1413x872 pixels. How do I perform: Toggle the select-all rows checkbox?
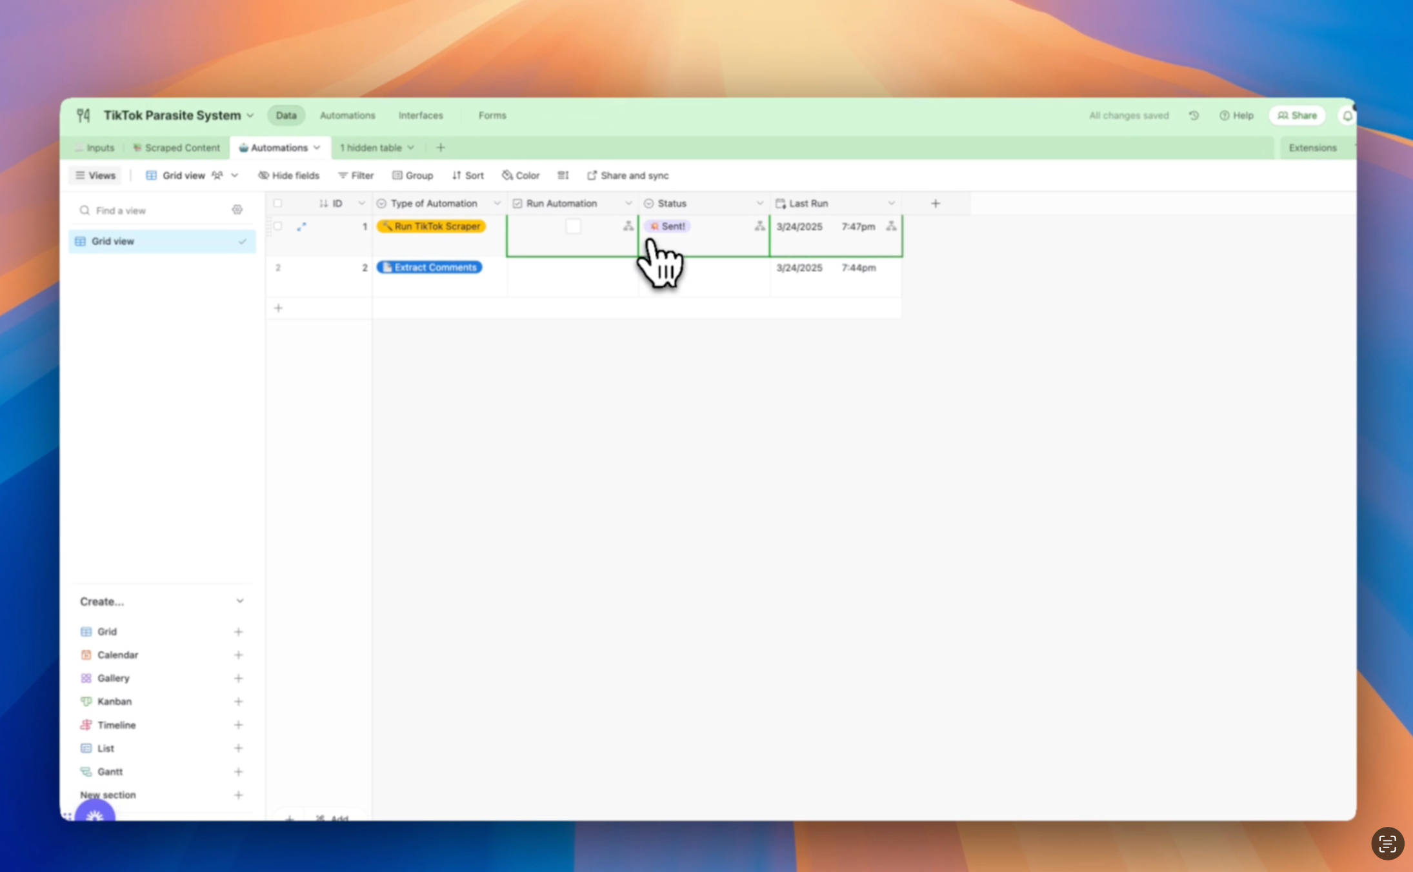pos(278,203)
